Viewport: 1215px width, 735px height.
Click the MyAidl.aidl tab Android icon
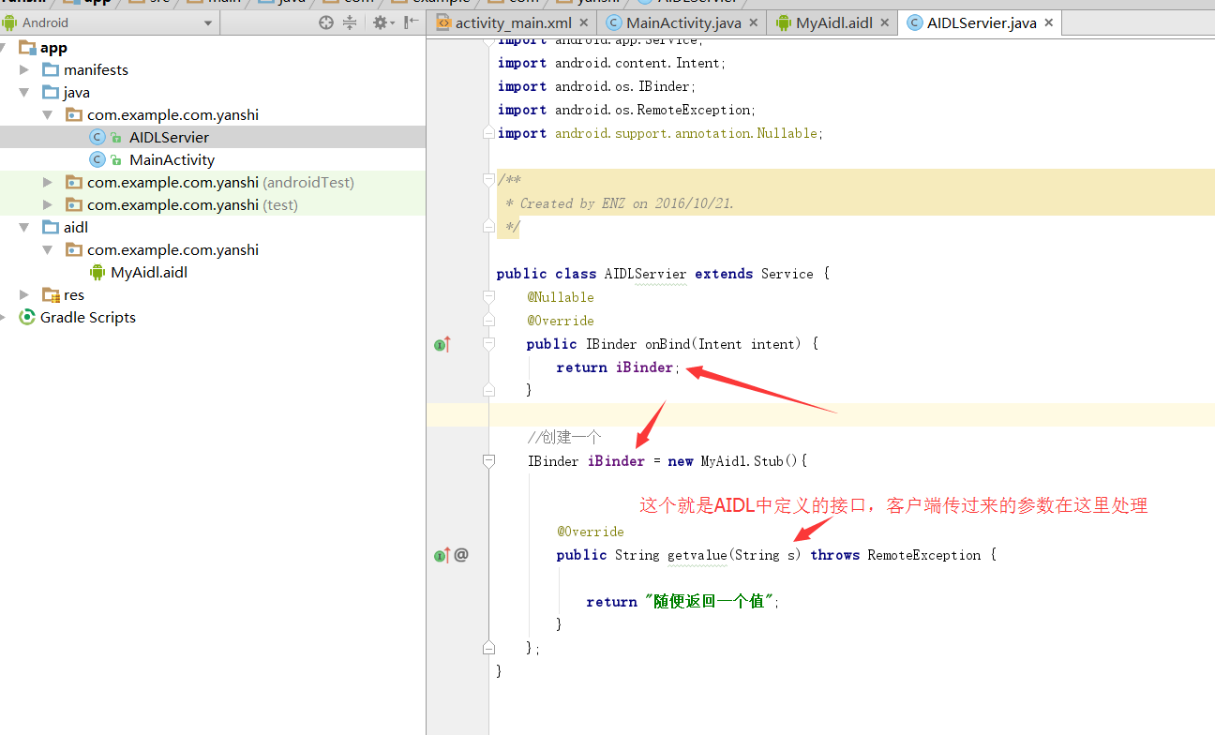tap(784, 22)
